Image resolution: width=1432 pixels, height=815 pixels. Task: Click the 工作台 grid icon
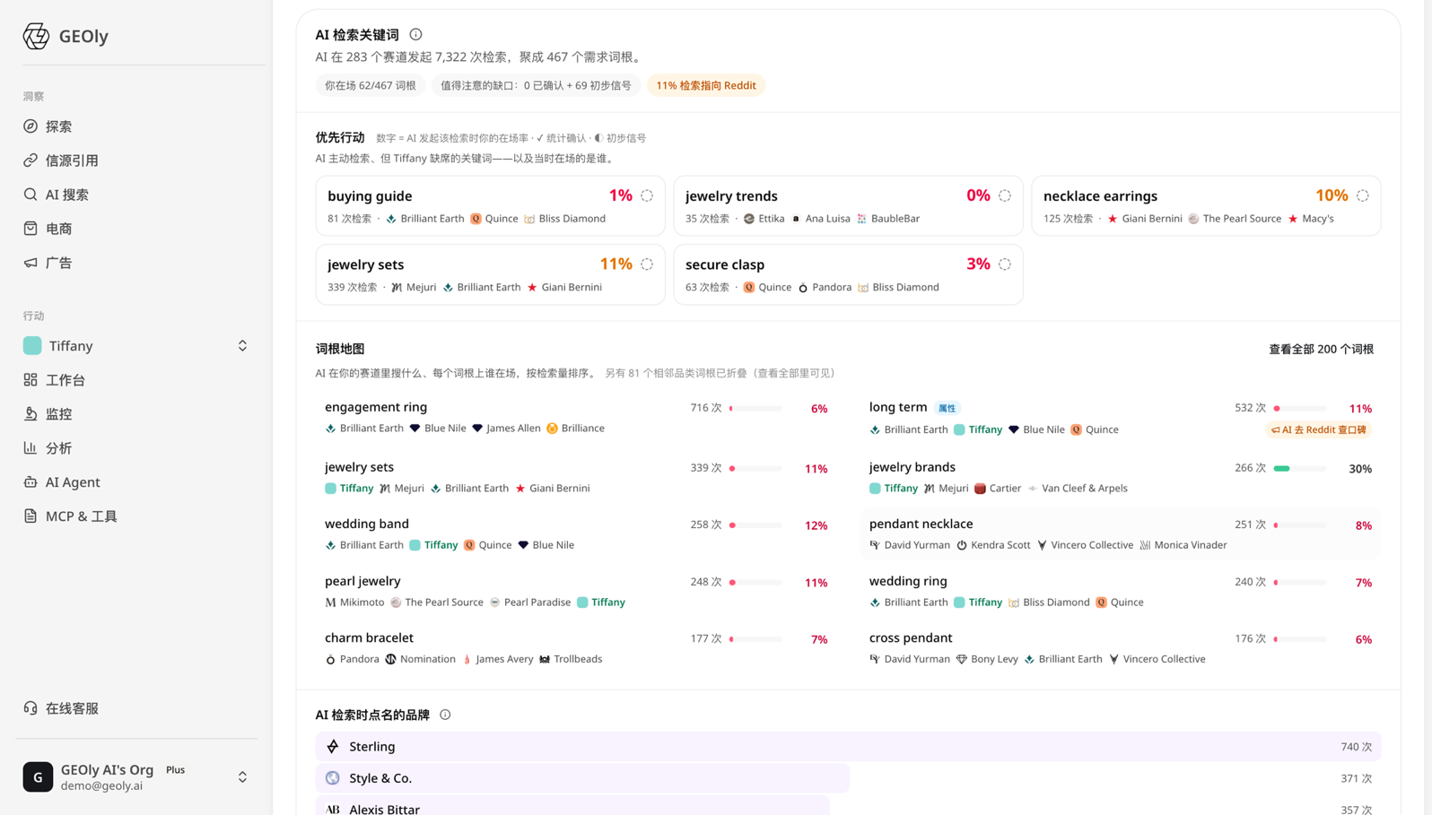point(31,380)
